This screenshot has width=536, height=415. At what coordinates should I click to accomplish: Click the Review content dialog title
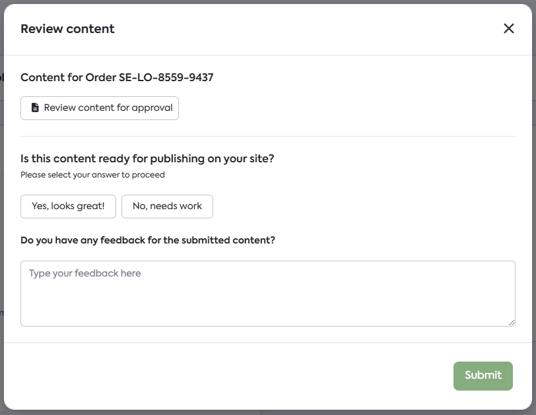tap(67, 29)
